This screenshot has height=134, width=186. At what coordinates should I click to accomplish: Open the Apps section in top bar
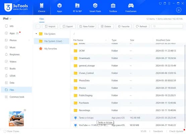click(x=59, y=7)
